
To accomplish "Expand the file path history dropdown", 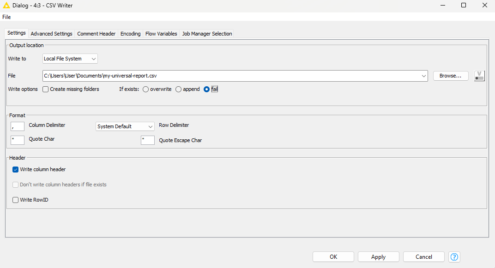I will tap(424, 76).
